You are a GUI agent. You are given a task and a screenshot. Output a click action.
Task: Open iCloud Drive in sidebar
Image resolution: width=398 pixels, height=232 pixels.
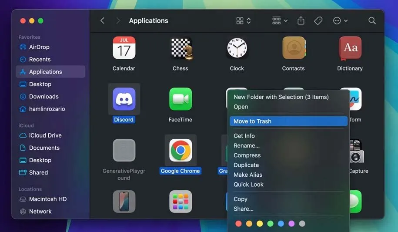point(45,135)
